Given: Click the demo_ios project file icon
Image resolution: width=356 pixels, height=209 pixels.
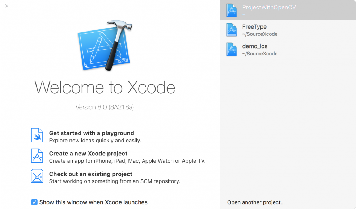Looking at the screenshot, I should (x=232, y=49).
